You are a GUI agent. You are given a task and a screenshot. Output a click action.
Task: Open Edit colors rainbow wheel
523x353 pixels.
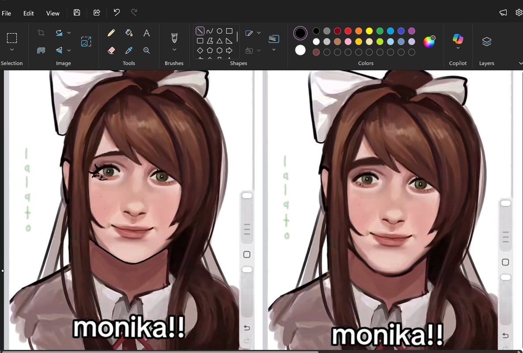pyautogui.click(x=429, y=42)
